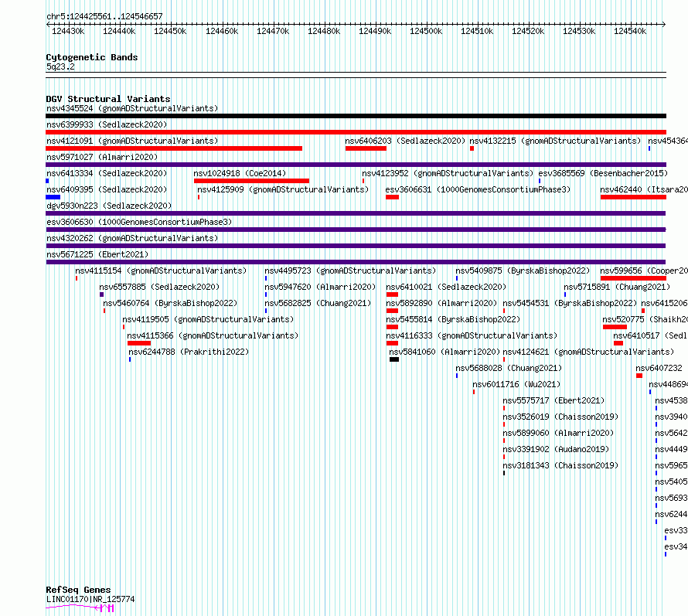Click the 124490k ruler tick label

coord(375,31)
